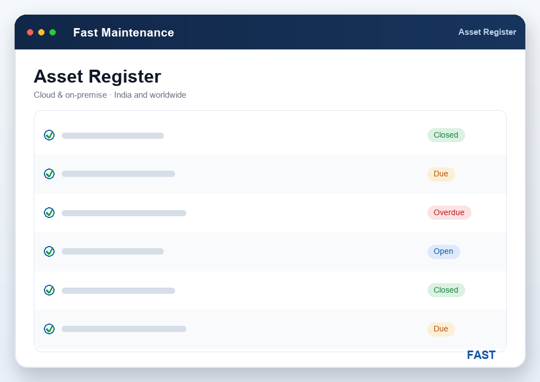
Task: Click the FAST logo at the bottom right
Action: point(481,355)
